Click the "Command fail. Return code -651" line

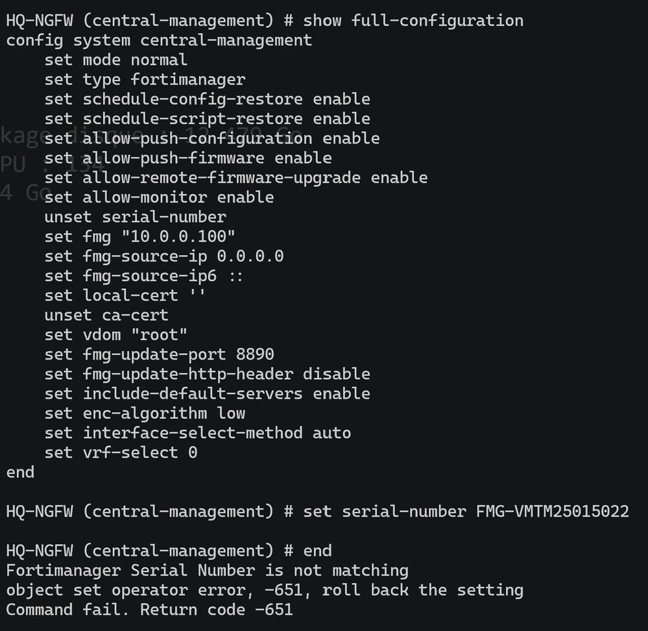point(149,610)
